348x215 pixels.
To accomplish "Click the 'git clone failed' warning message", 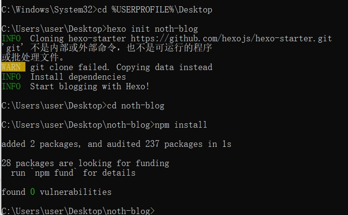I will 121,67.
